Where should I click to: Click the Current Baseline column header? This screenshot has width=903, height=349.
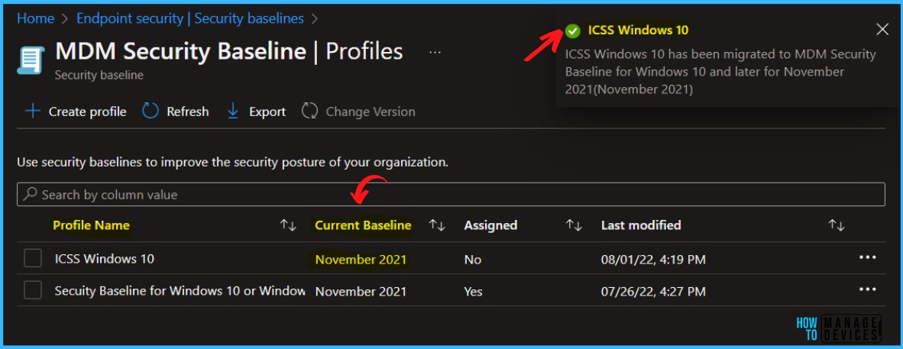click(x=364, y=225)
